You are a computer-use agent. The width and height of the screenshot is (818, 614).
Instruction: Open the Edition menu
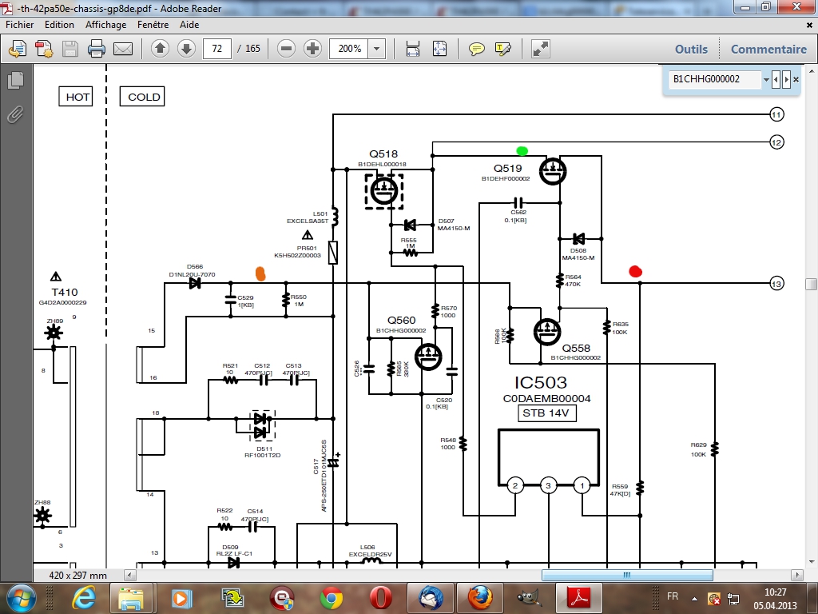coord(59,25)
